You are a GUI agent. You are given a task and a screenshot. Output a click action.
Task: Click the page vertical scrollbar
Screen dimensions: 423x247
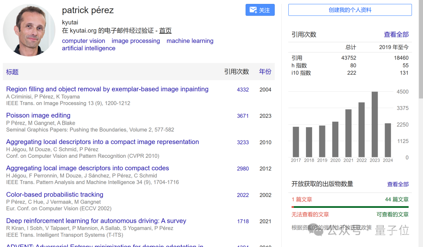click(x=421, y=49)
